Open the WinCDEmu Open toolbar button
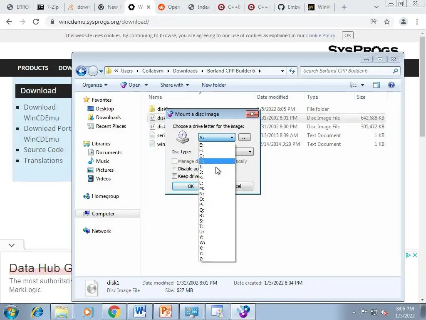The width and height of the screenshot is (426, 320). [134, 85]
